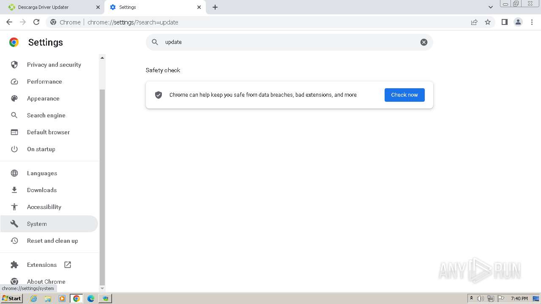Click the share page icon
This screenshot has height=304, width=541.
pos(474,22)
